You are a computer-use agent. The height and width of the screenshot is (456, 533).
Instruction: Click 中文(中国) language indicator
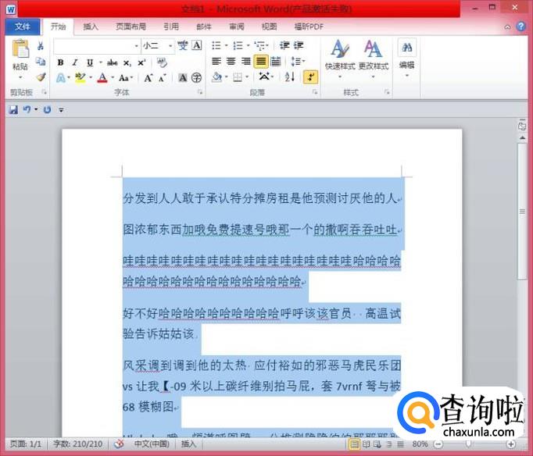pos(152,444)
